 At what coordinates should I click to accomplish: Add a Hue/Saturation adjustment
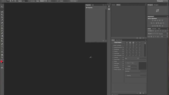(151, 23)
